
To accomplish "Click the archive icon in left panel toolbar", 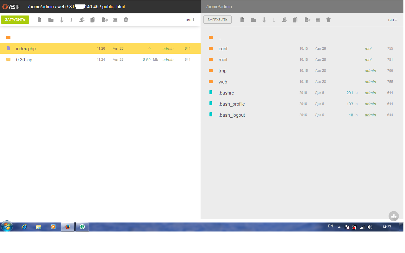I will 115,20.
